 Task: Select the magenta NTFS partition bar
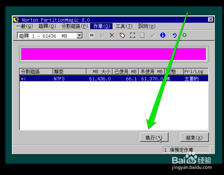(x=114, y=54)
